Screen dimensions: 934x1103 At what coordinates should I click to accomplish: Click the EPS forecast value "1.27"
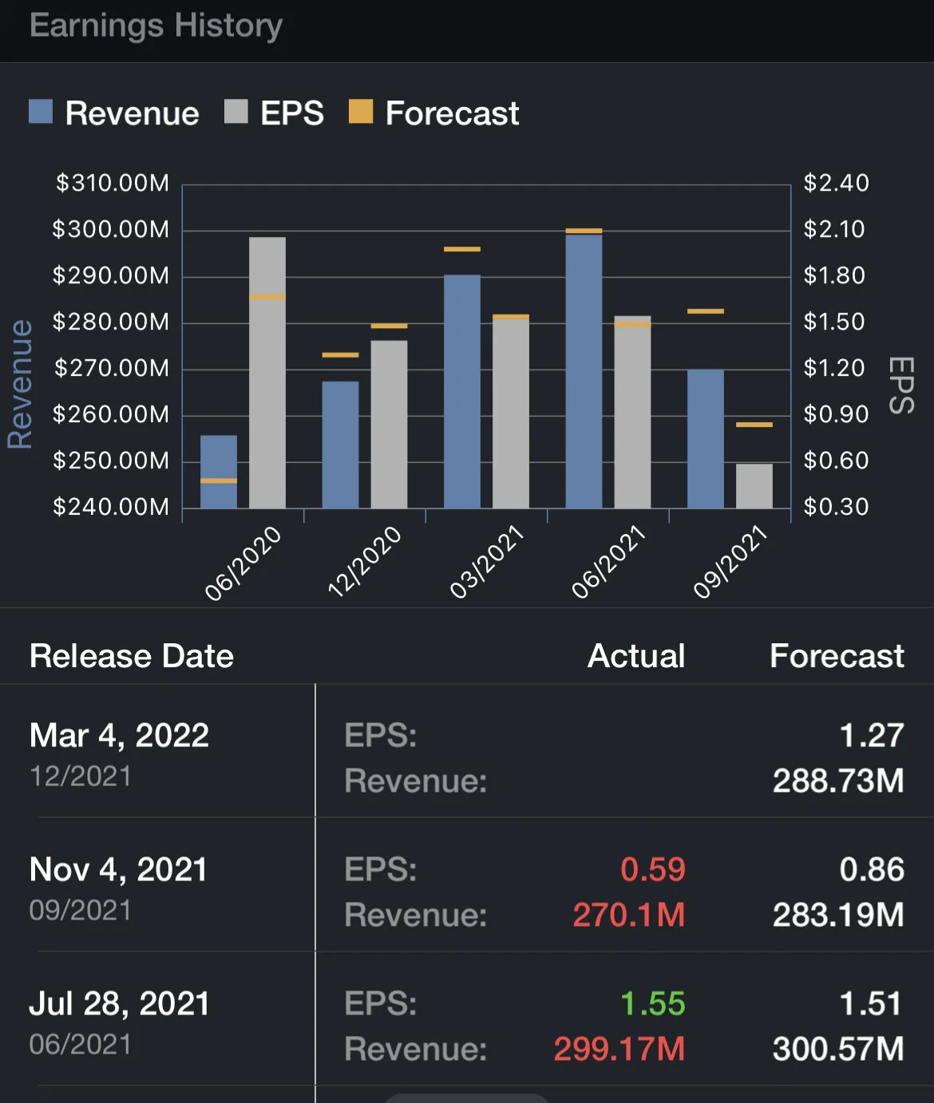click(872, 735)
